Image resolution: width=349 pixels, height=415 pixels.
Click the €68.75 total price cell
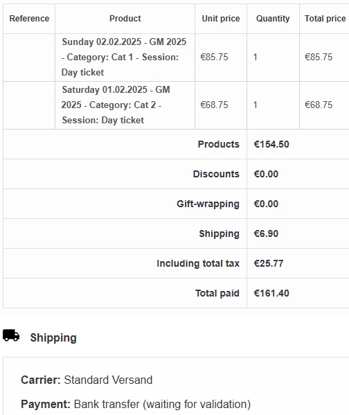point(319,105)
